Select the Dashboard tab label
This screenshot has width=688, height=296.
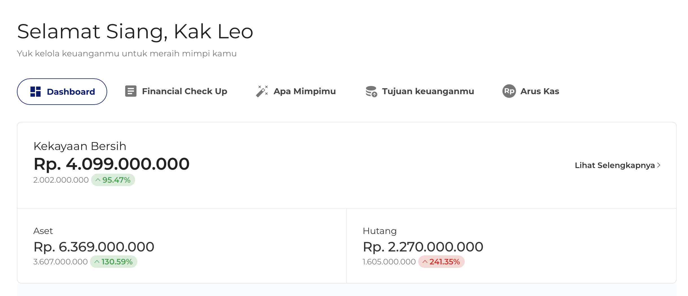pos(71,92)
